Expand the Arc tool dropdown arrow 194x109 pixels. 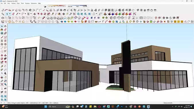25,14
